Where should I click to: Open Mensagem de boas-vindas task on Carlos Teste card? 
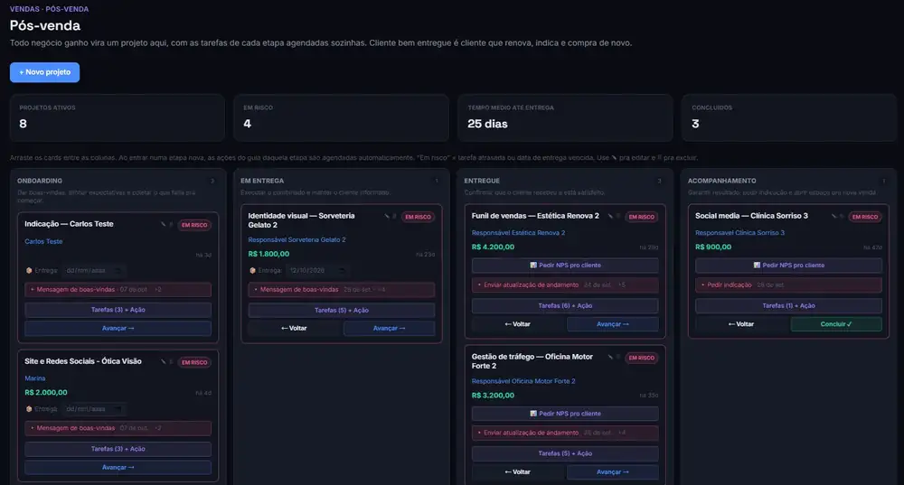(x=118, y=290)
